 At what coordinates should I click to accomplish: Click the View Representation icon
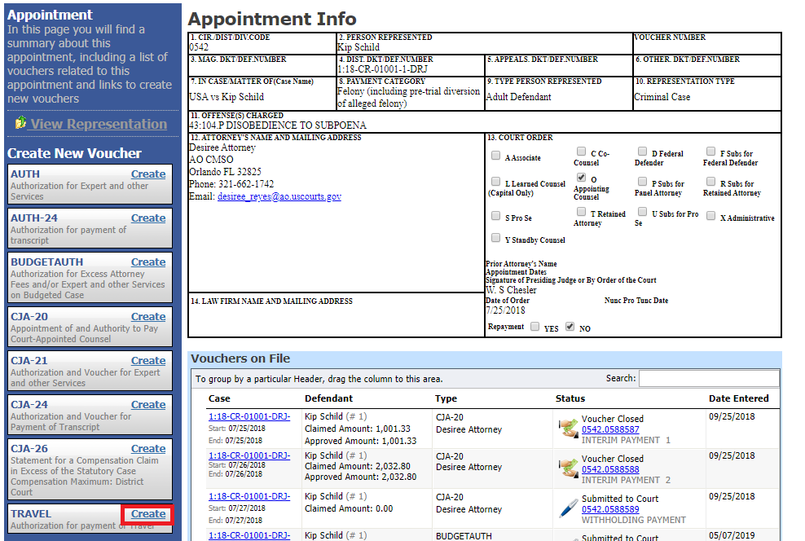[x=20, y=124]
